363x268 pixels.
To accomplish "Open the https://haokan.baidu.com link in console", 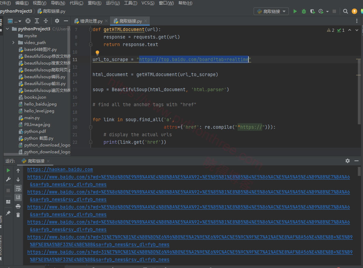I will [60, 169].
